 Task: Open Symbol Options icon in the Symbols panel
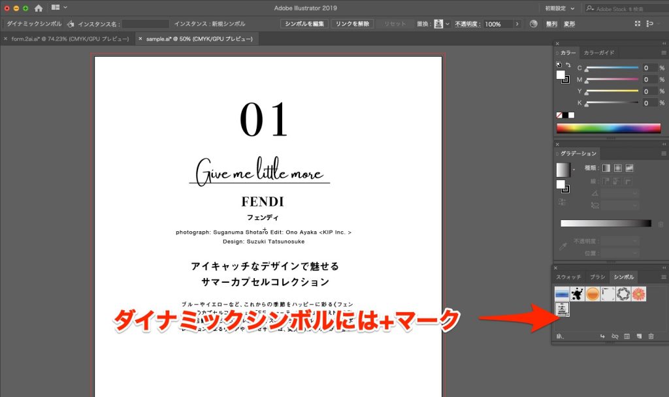click(627, 336)
